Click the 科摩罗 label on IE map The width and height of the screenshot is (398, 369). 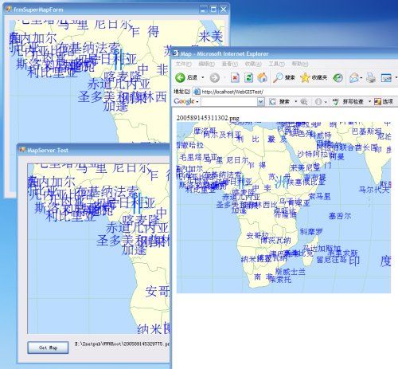(x=311, y=232)
